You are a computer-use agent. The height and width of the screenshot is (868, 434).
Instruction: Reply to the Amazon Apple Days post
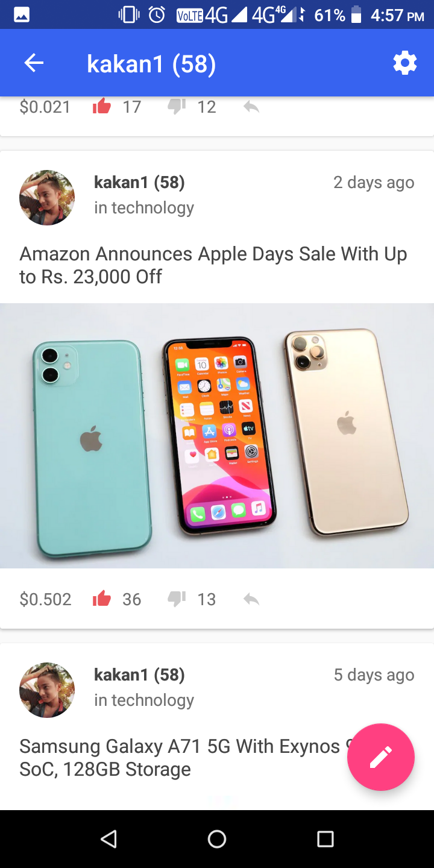[x=251, y=599]
